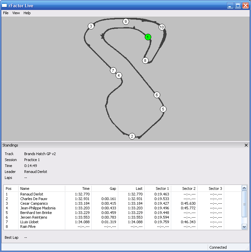Click the green car marker number 1
251x252 pixels.
pos(148,37)
